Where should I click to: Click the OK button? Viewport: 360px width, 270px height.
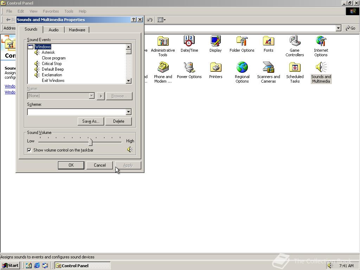pos(71,165)
